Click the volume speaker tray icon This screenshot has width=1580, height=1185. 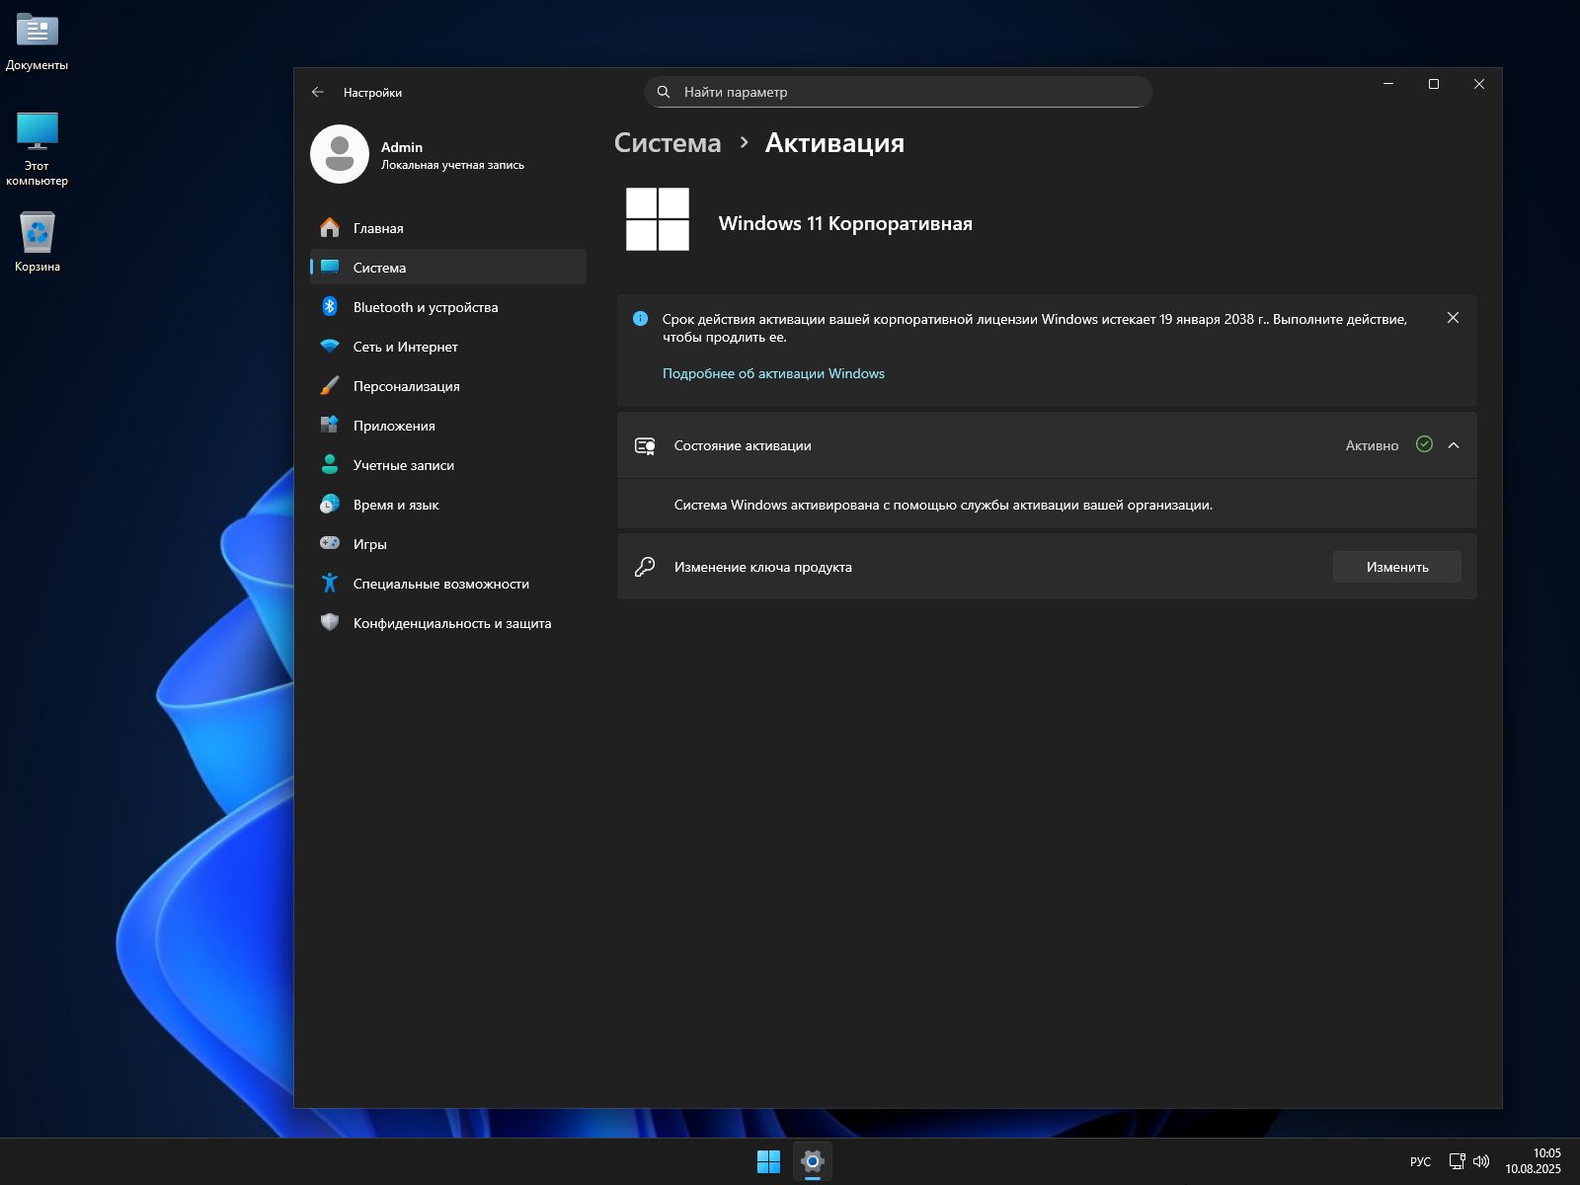point(1481,1161)
